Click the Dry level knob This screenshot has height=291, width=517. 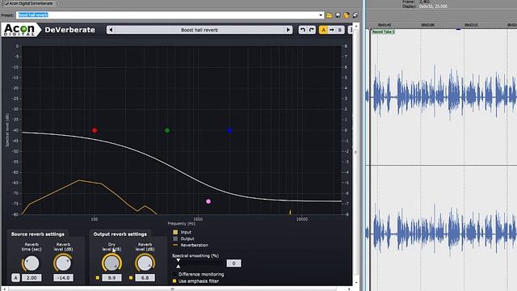click(x=111, y=263)
